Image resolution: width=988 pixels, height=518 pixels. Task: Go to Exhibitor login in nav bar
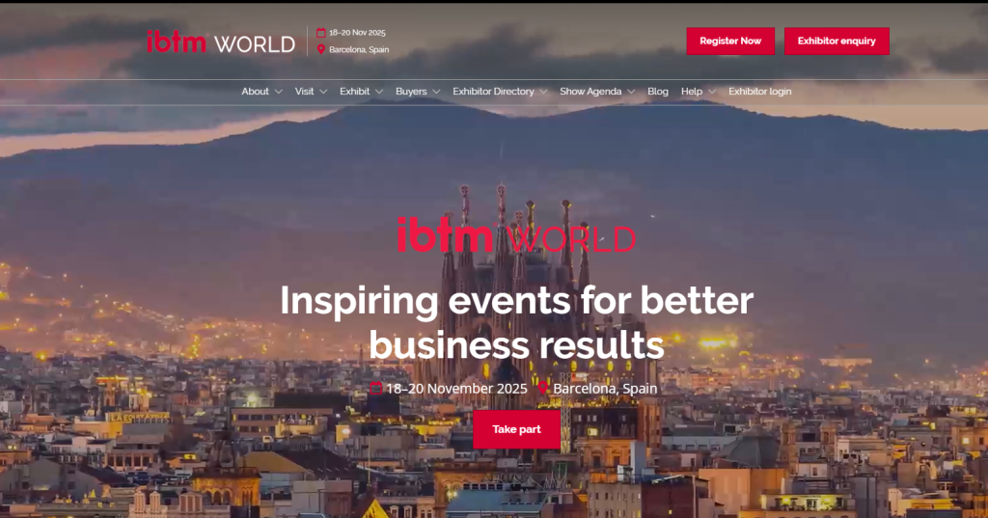point(760,92)
